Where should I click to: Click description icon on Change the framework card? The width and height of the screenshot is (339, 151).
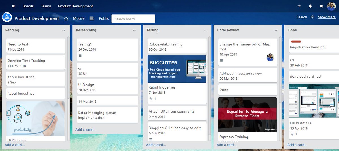221,61
